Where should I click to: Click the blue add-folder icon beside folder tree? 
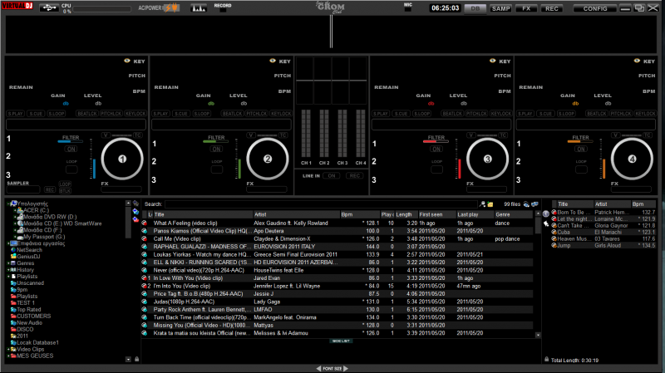click(135, 212)
